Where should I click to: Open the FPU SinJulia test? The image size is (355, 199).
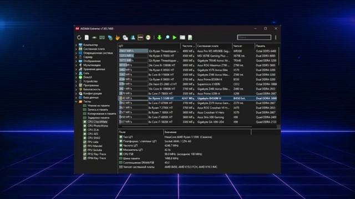(95, 150)
